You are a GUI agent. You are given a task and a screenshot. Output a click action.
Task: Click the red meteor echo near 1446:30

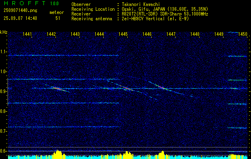click(161, 87)
